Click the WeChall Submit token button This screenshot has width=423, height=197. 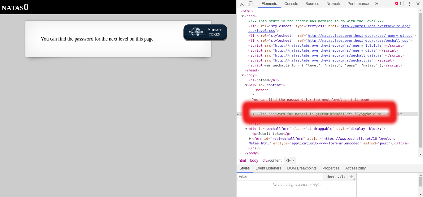205,32
